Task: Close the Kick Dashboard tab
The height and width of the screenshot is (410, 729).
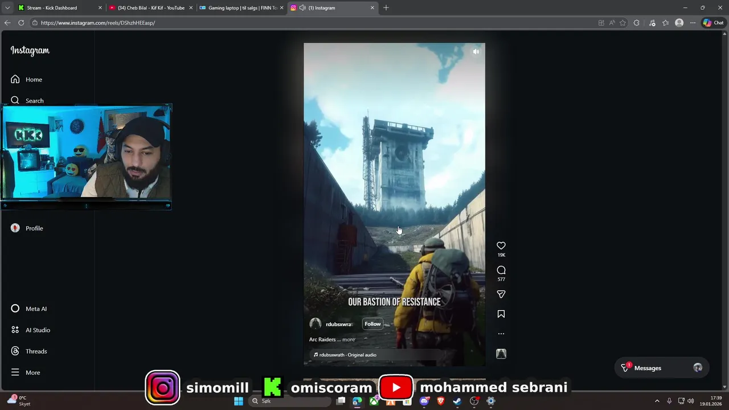Action: pos(100,8)
